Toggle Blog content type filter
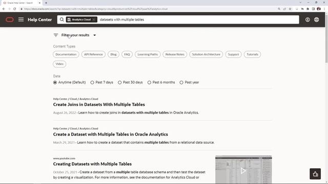328x184 pixels. [113, 55]
